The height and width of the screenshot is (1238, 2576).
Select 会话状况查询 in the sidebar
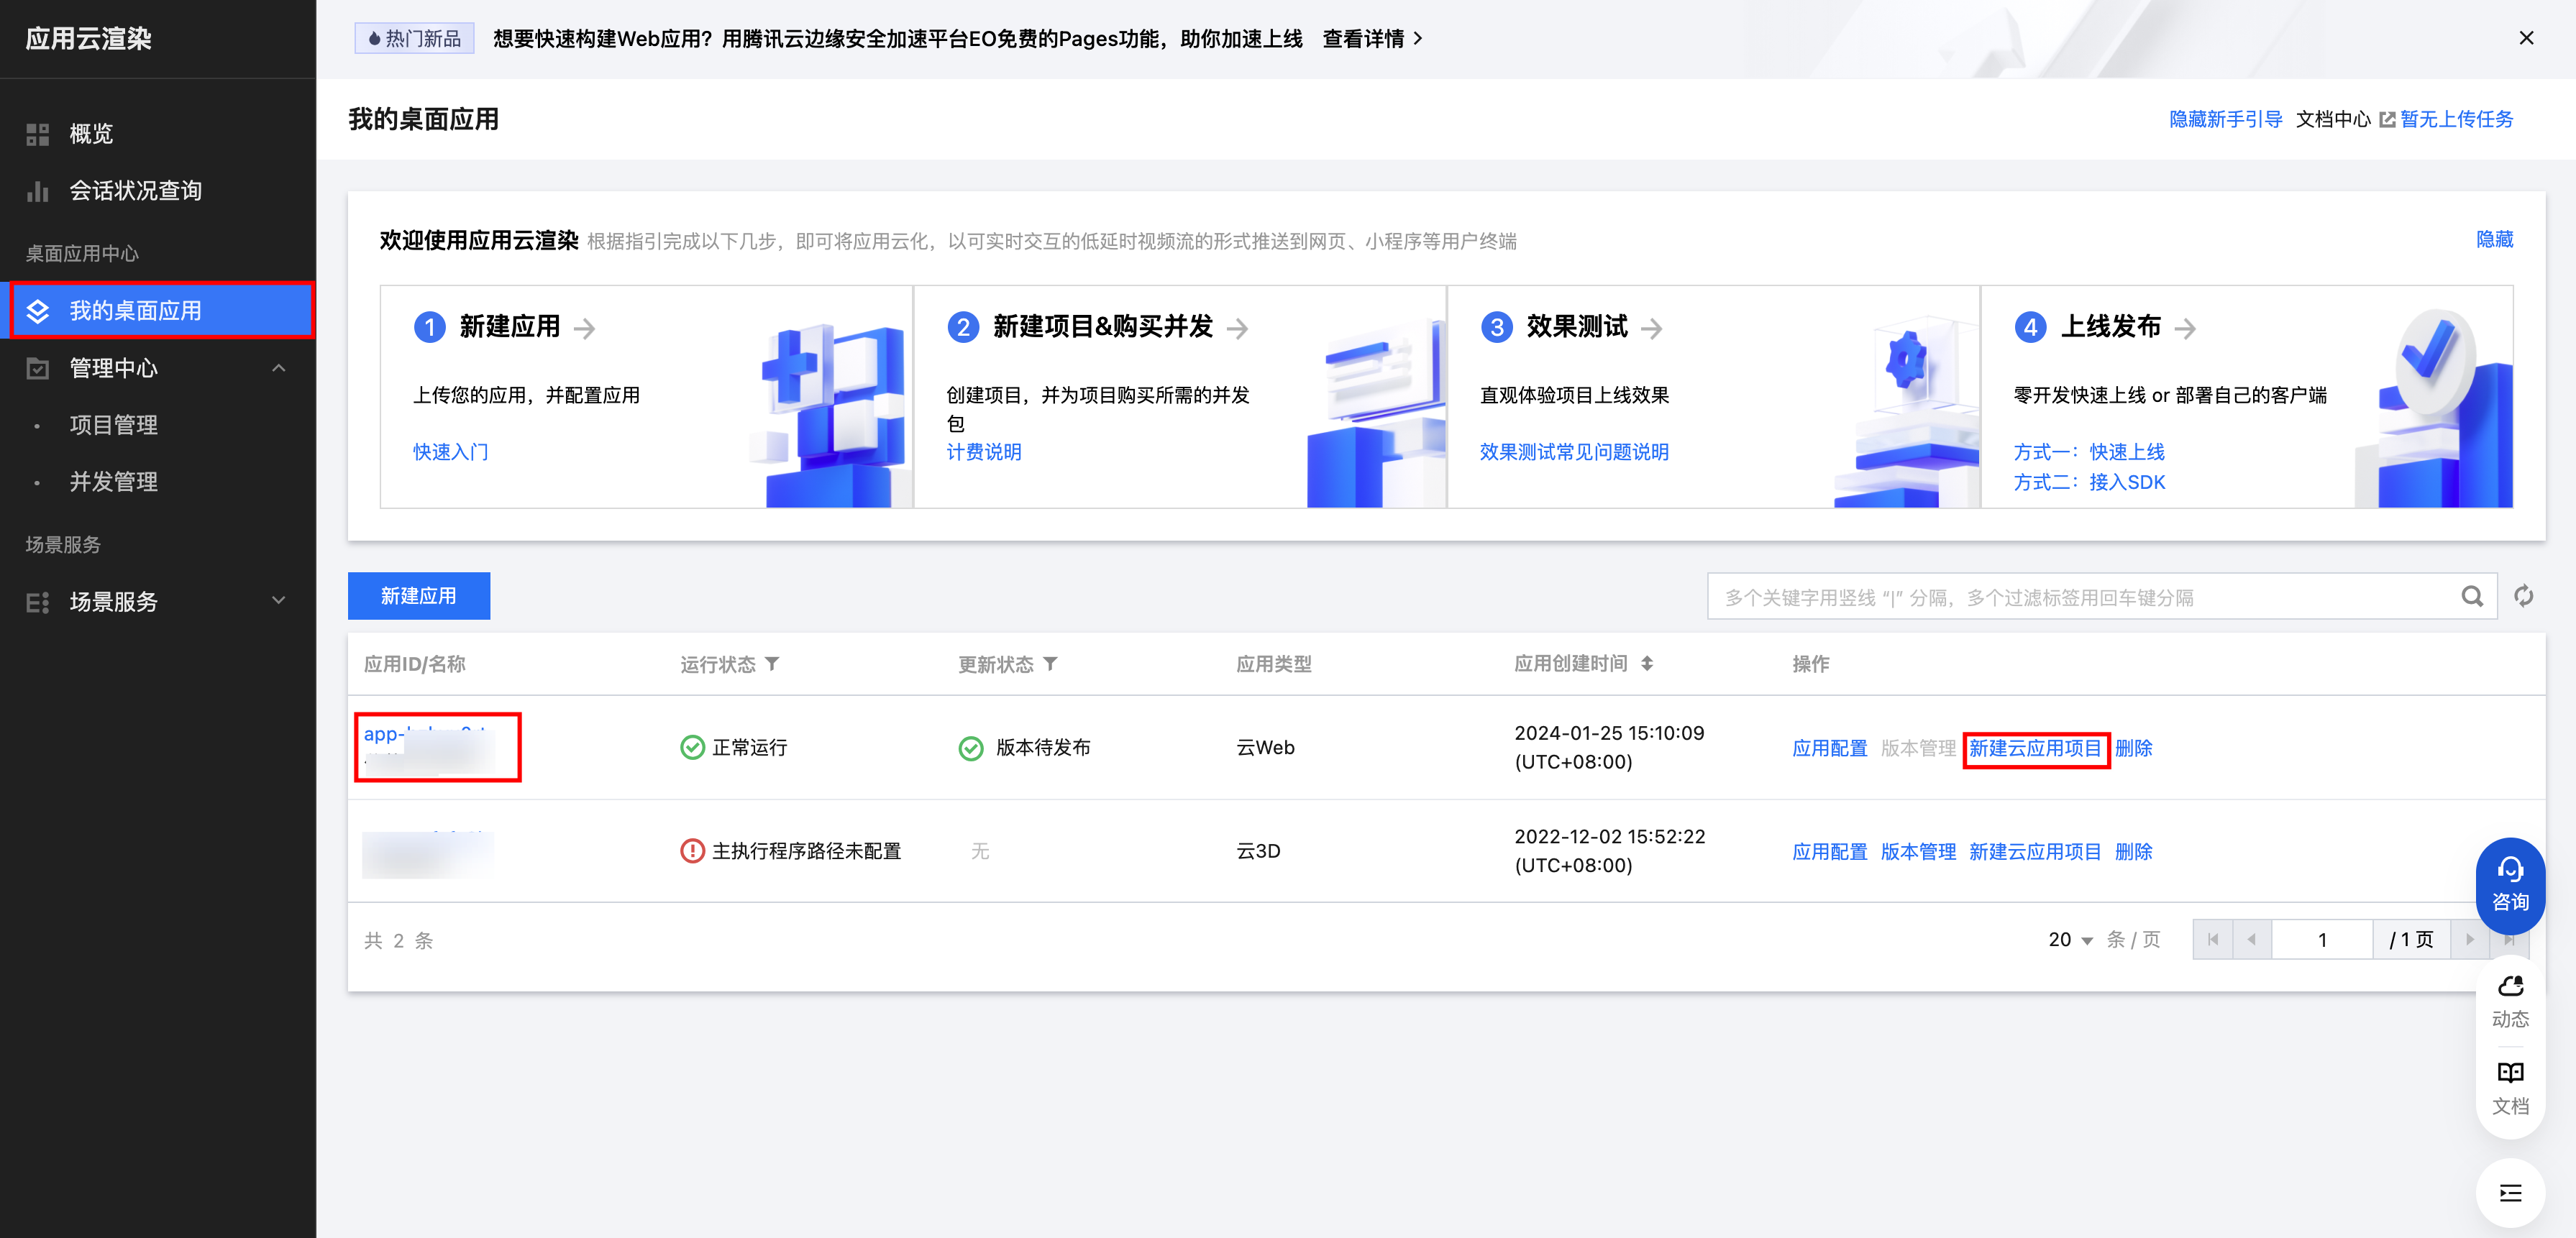(135, 191)
